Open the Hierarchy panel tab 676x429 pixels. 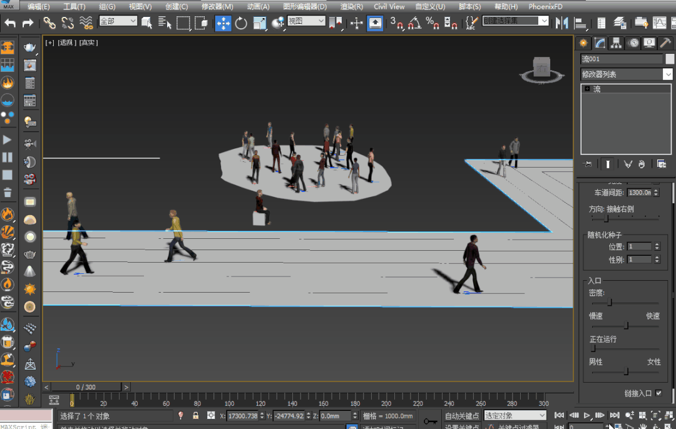(x=617, y=43)
